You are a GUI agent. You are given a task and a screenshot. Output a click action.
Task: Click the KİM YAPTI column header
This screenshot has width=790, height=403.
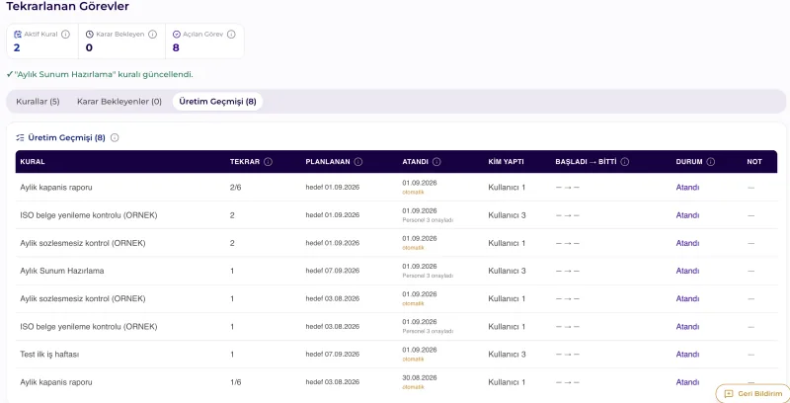pyautogui.click(x=506, y=162)
